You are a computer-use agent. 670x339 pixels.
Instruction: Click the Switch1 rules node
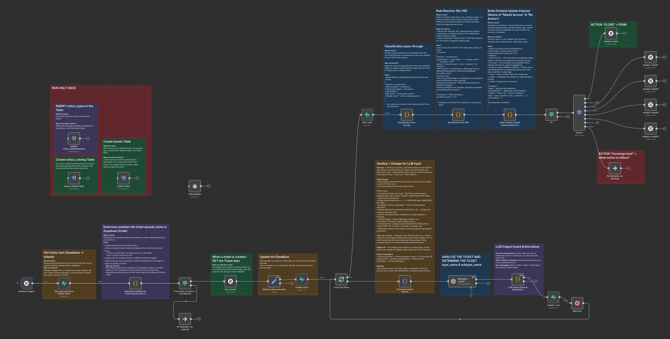click(579, 113)
